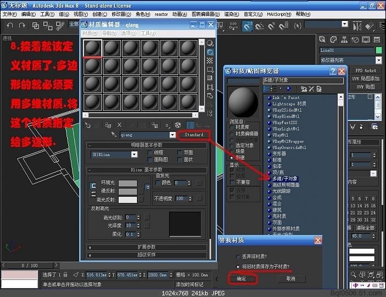This screenshot has width=386, height=297.
Task: Open the 渲染(R) menu
Action: [x=231, y=14]
